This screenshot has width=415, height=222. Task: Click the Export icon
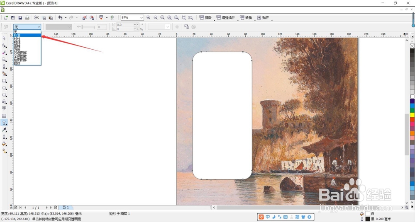coord(92,18)
